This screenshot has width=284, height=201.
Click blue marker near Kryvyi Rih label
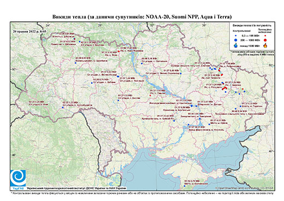(x=174, y=121)
